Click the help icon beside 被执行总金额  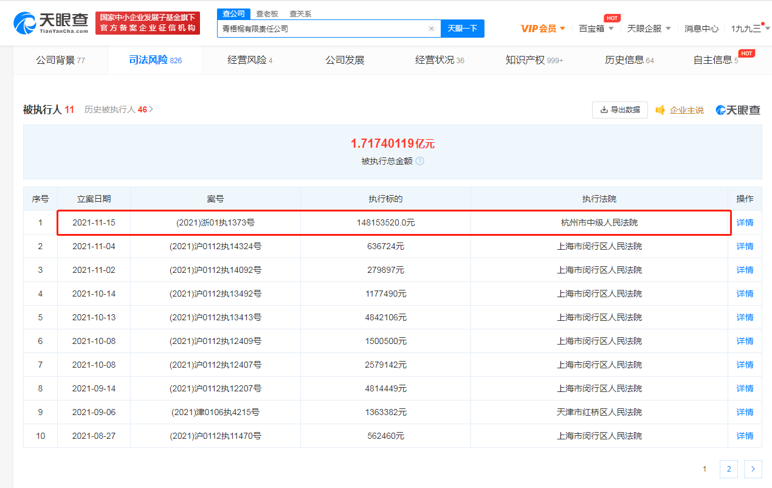pyautogui.click(x=419, y=161)
